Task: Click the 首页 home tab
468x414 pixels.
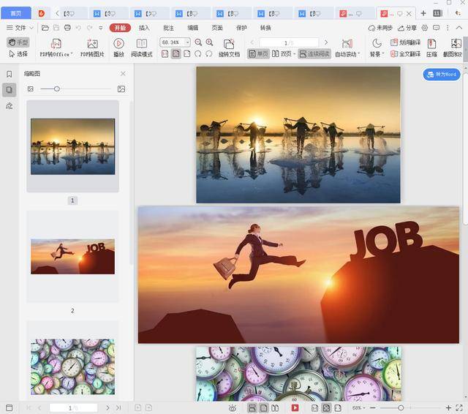Action: [16, 13]
